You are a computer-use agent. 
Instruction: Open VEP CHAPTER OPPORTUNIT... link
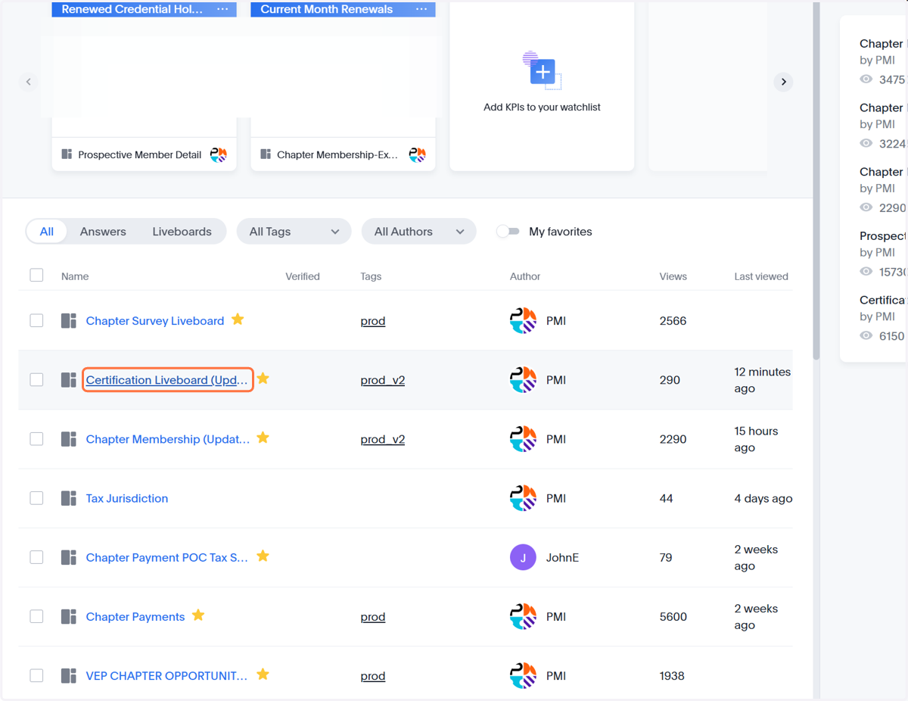click(167, 676)
